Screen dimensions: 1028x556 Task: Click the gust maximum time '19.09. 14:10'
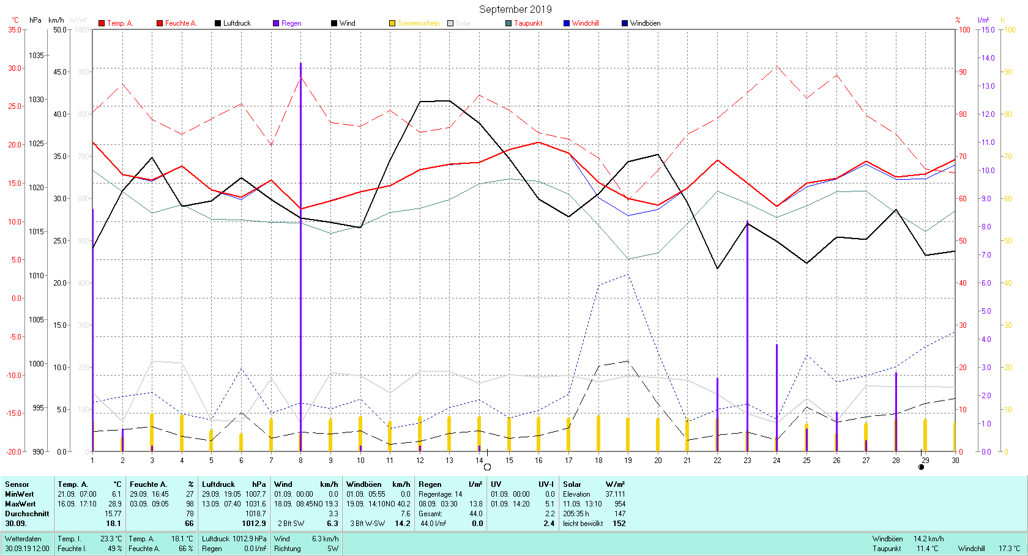pos(366,504)
